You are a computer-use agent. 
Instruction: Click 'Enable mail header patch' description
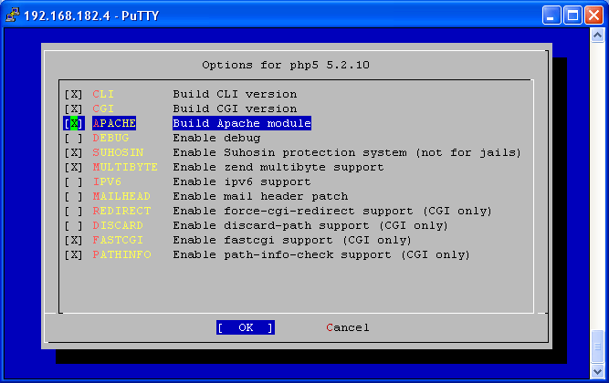(260, 196)
